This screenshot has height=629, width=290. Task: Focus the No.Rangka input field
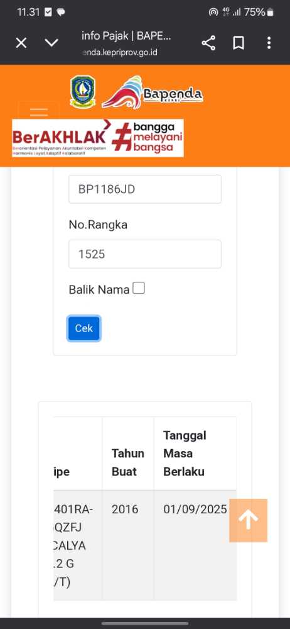pos(145,254)
